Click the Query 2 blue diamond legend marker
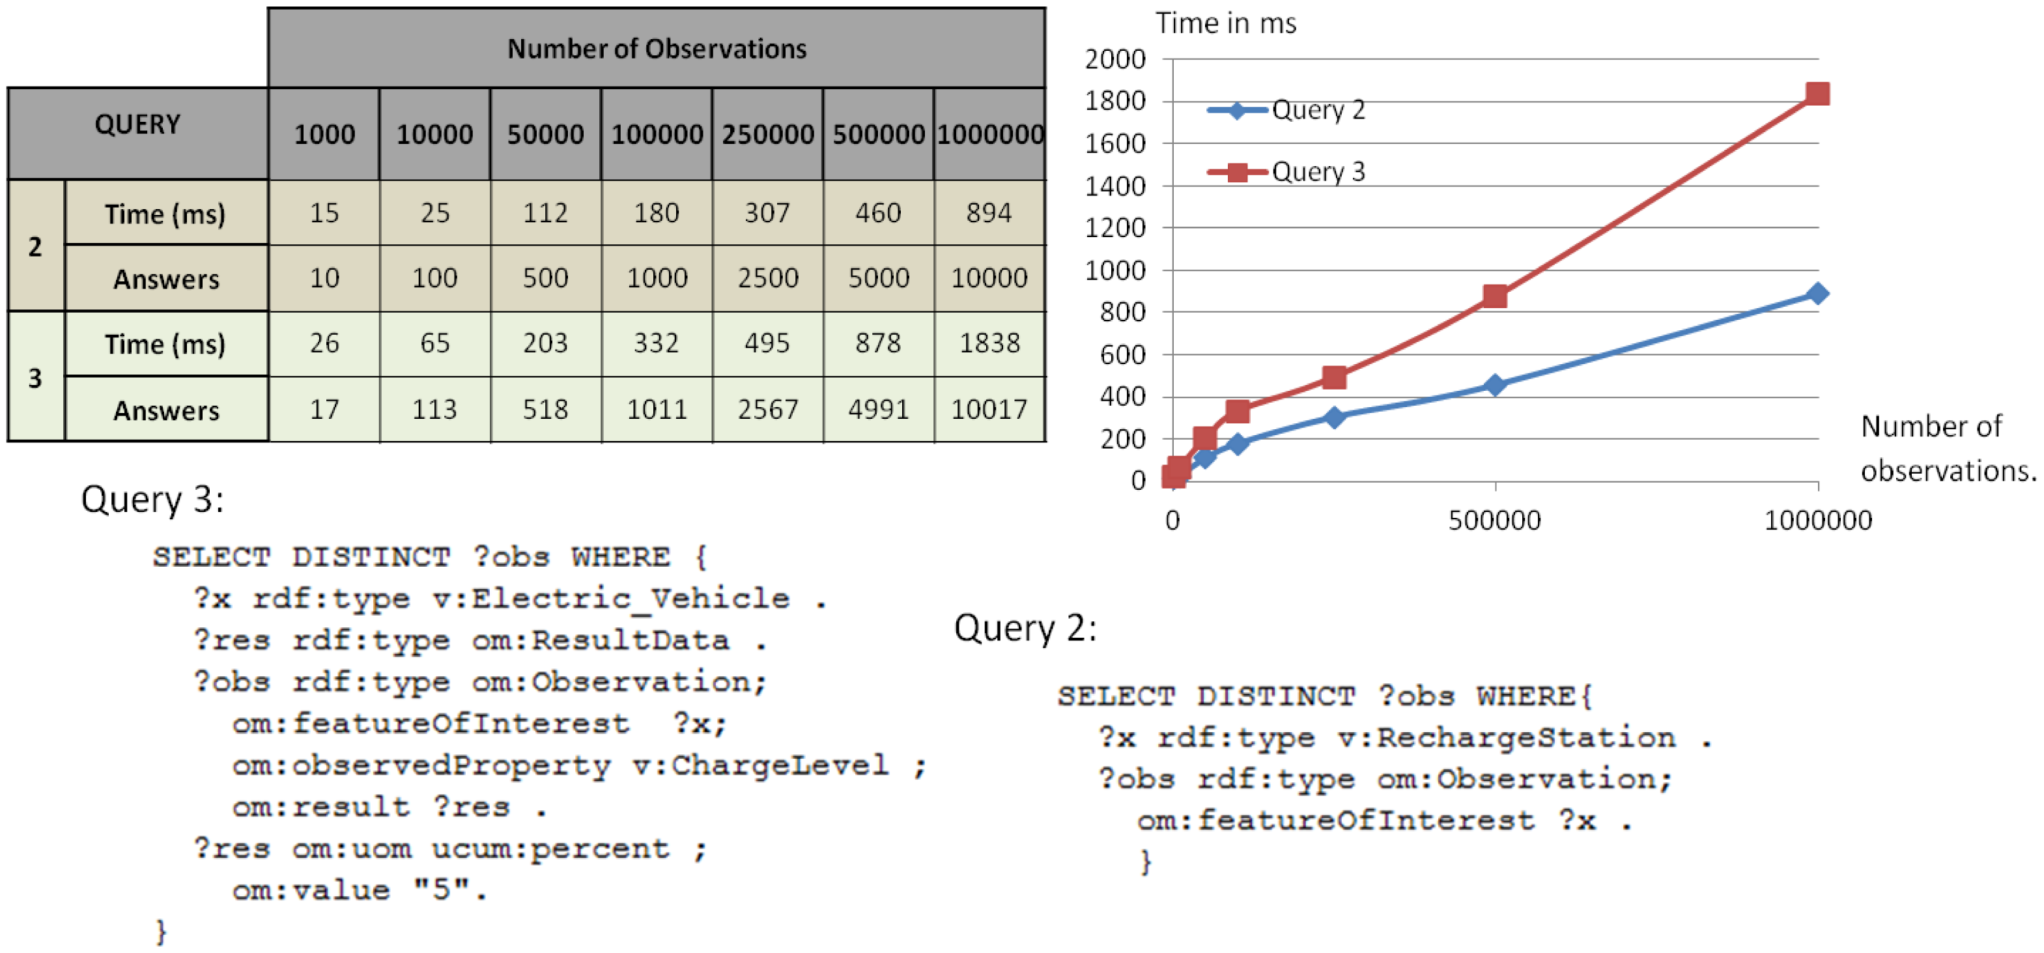 coord(1237,110)
